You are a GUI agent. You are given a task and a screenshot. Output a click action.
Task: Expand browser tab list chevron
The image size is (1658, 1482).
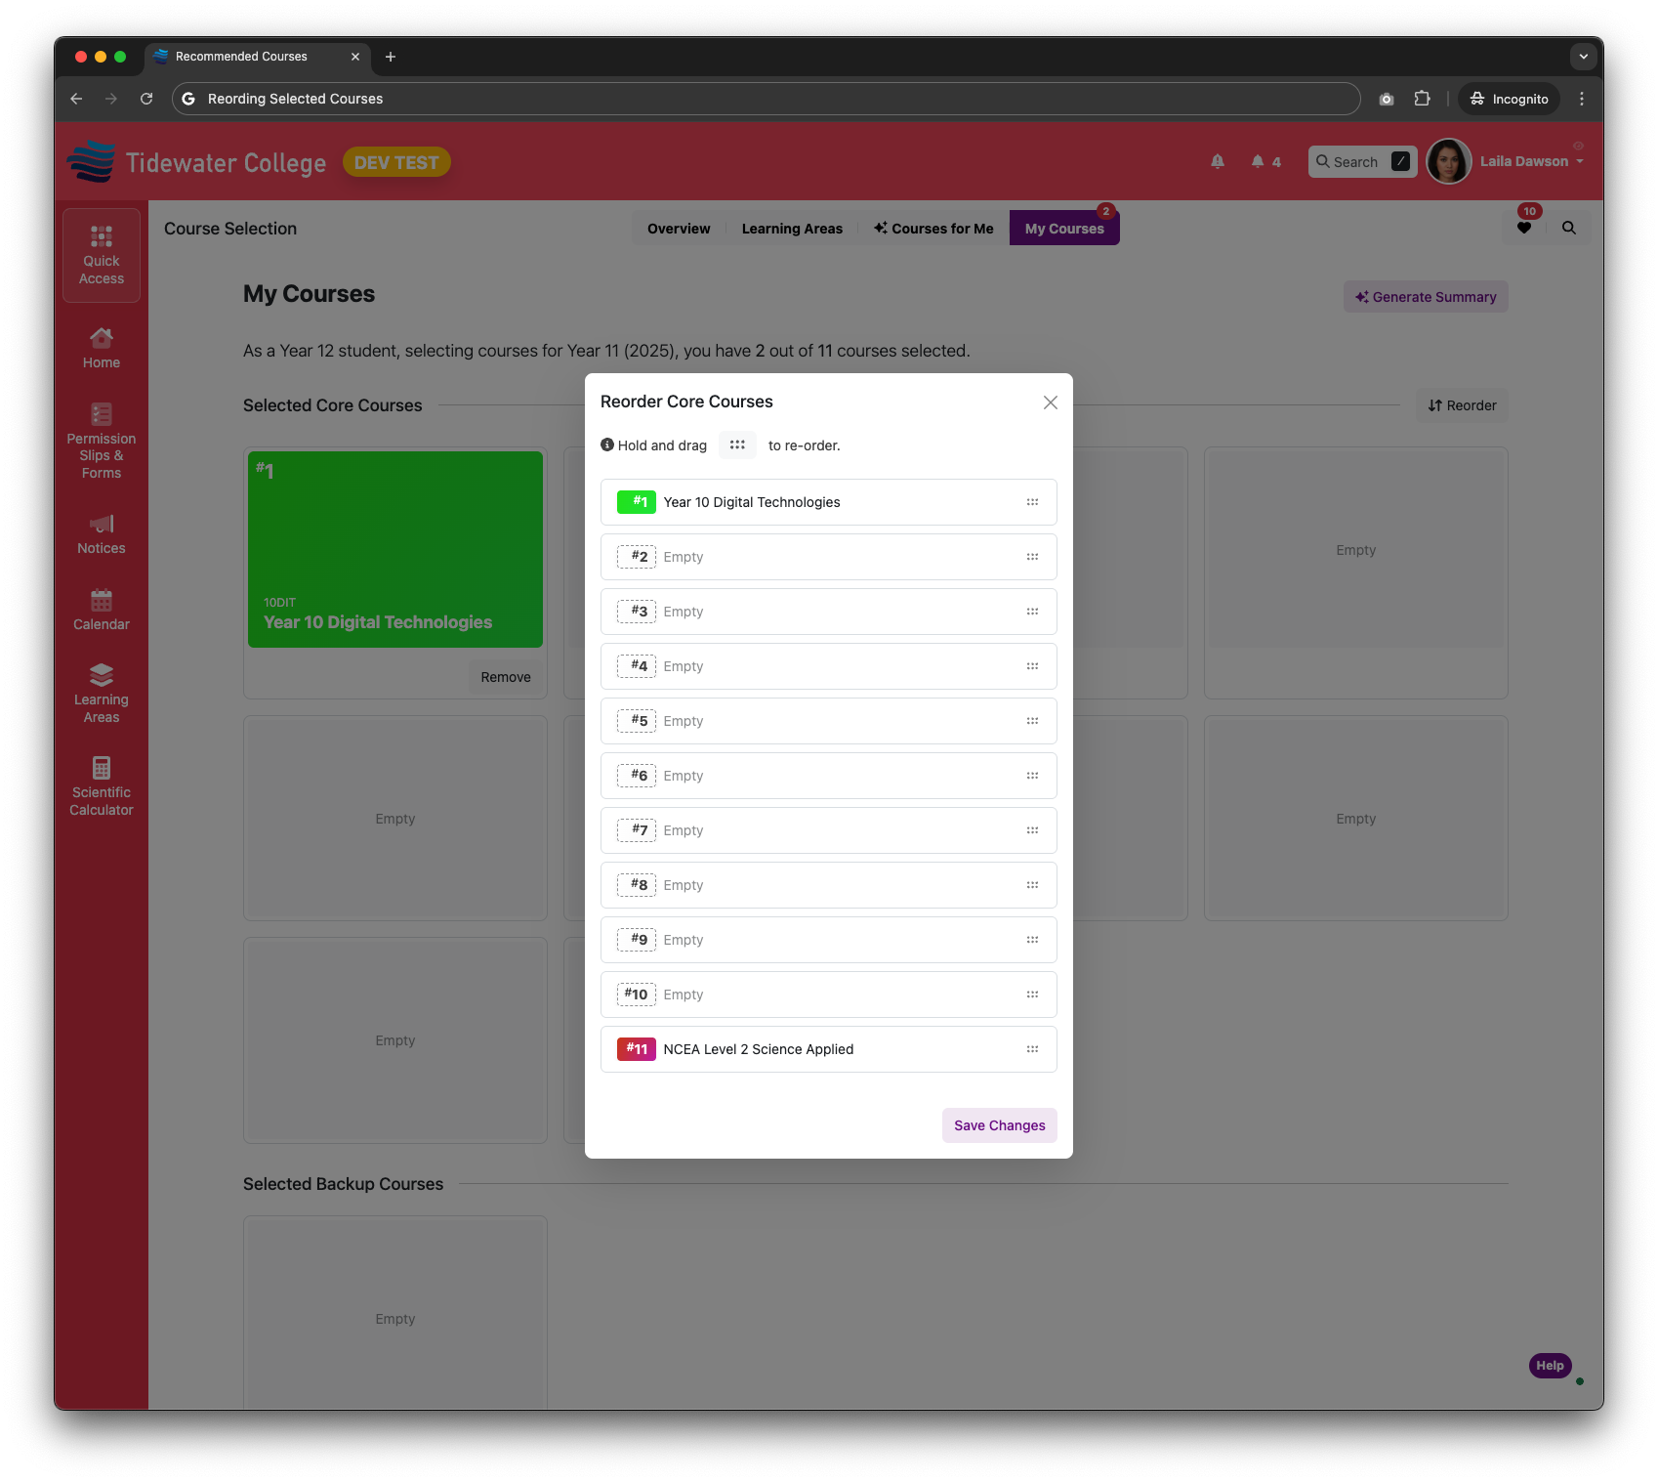[1583, 57]
